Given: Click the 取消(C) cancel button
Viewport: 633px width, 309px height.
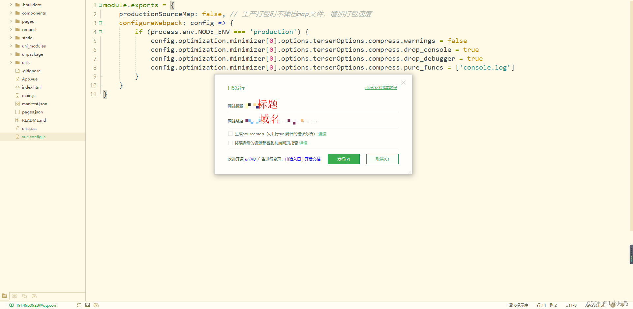Looking at the screenshot, I should tap(382, 159).
